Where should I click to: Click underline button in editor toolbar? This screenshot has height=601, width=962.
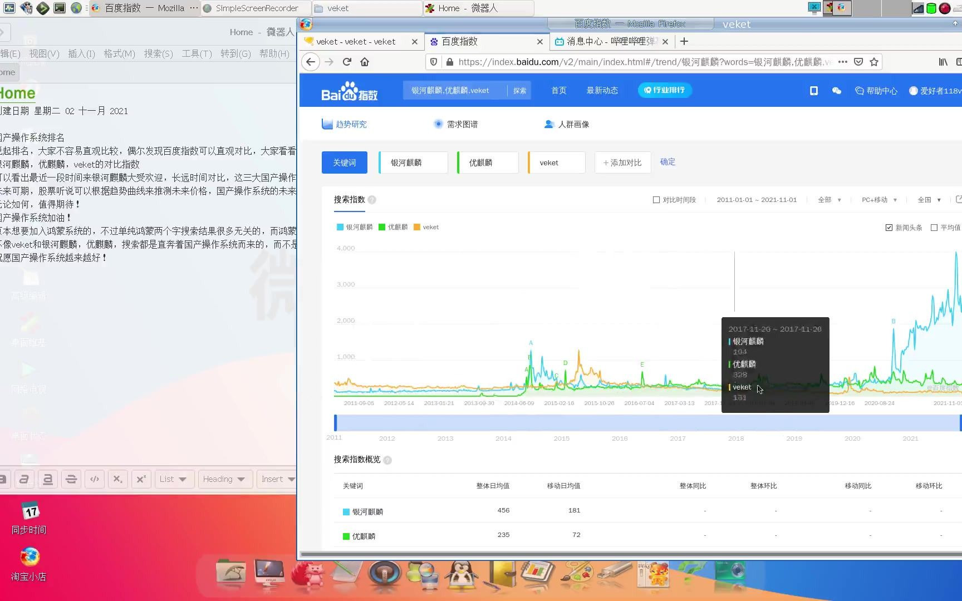(x=48, y=479)
